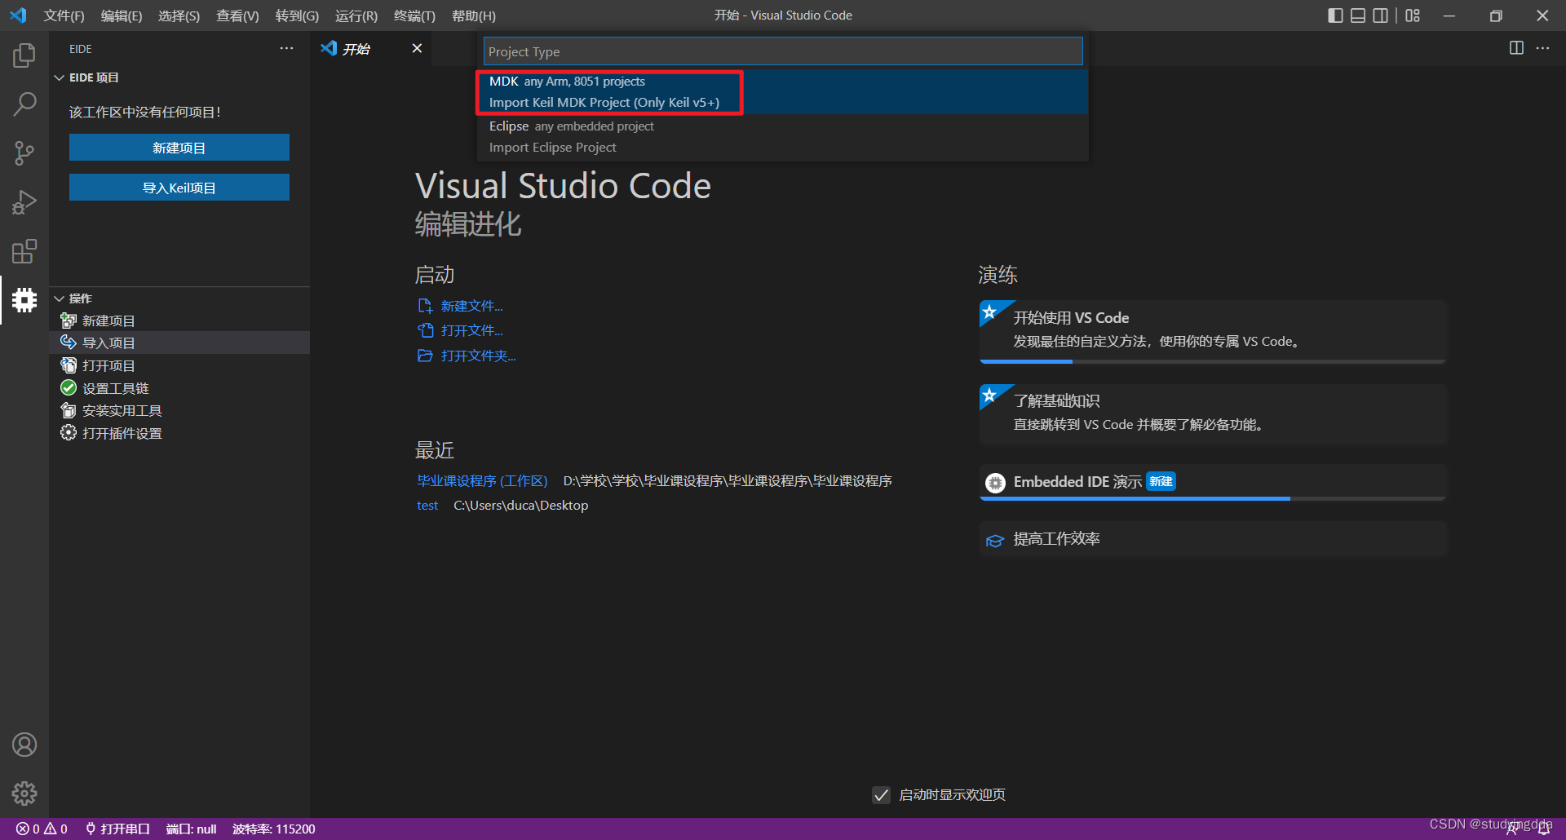Click the 新建项目 blue button
Viewport: 1566px width, 840px height.
pyautogui.click(x=179, y=148)
